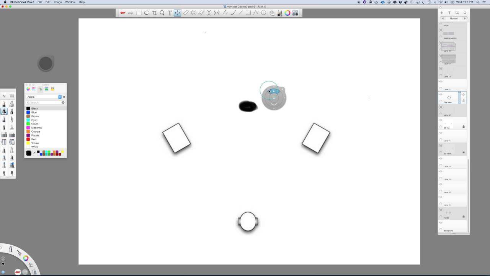Screen dimensions: 490x276
Task: Select the rectangular marquee selection tool
Action: point(139,13)
